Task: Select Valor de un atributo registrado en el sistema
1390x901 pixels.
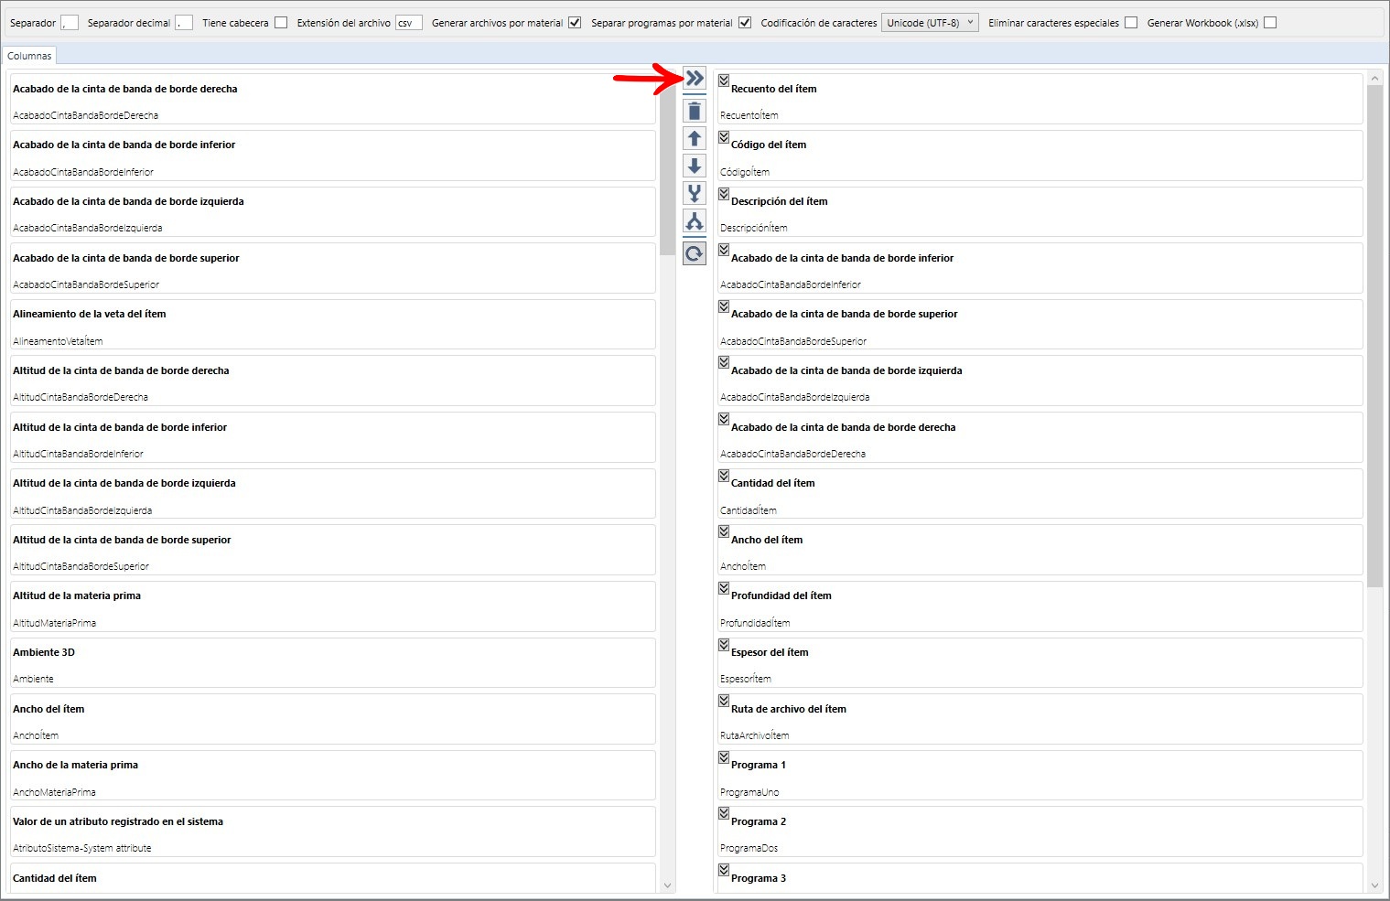Action: [x=333, y=832]
